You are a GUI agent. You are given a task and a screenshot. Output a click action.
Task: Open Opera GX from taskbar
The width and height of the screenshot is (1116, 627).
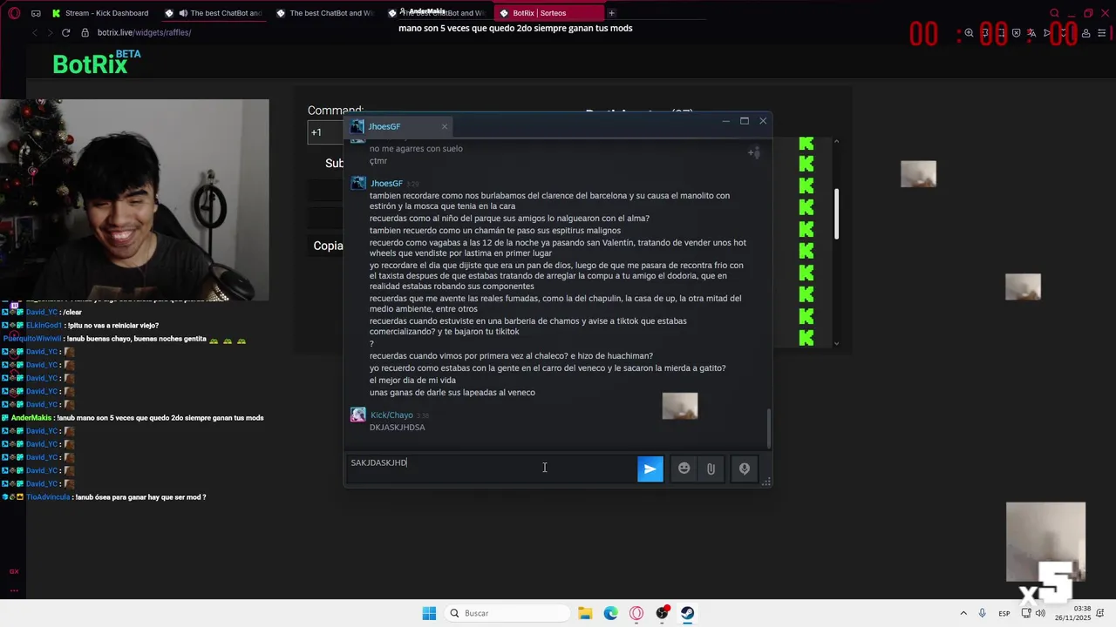tap(636, 613)
